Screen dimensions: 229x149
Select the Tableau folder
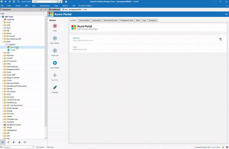tap(9, 117)
